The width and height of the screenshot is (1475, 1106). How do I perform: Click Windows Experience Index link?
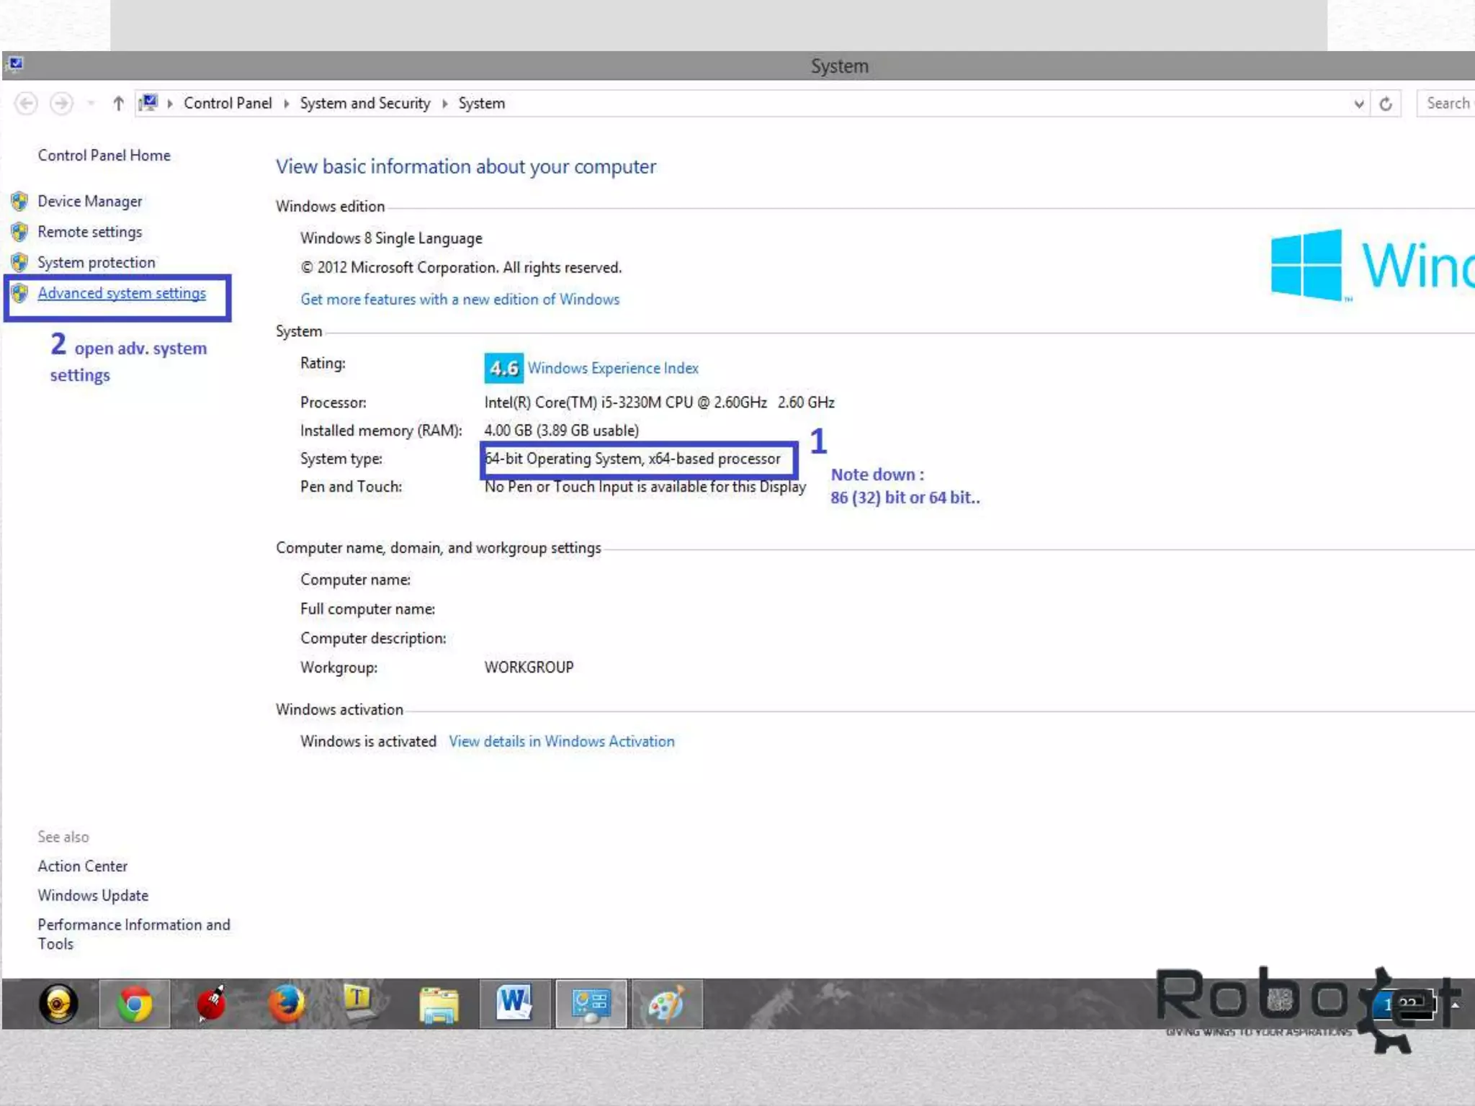pyautogui.click(x=613, y=368)
